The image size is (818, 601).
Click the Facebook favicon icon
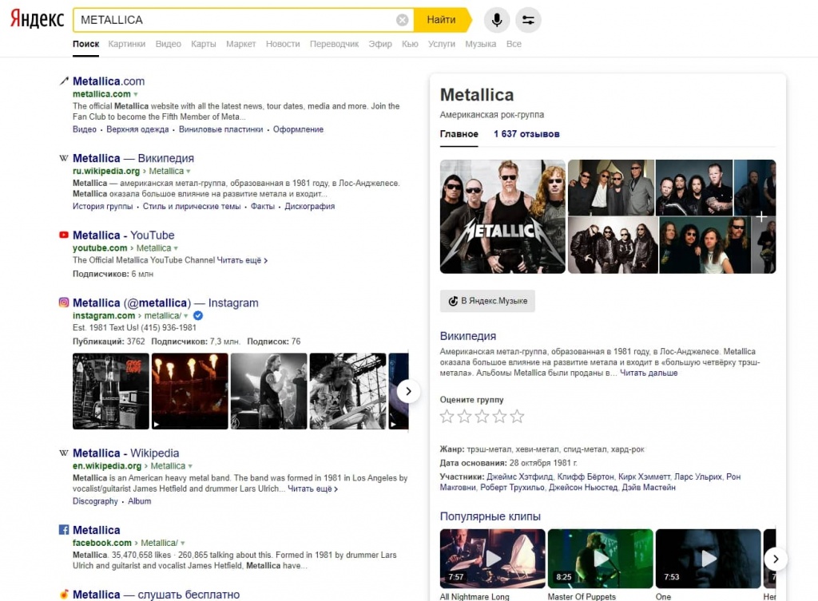click(64, 530)
